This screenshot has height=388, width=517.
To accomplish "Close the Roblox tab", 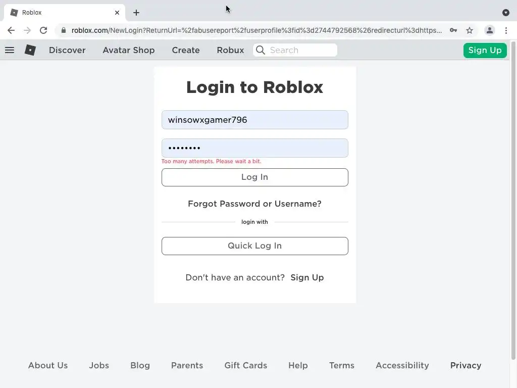I will [117, 13].
